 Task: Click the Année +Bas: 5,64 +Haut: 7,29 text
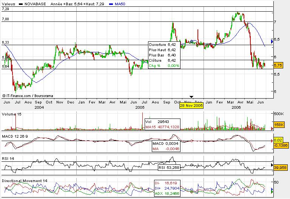point(77,4)
